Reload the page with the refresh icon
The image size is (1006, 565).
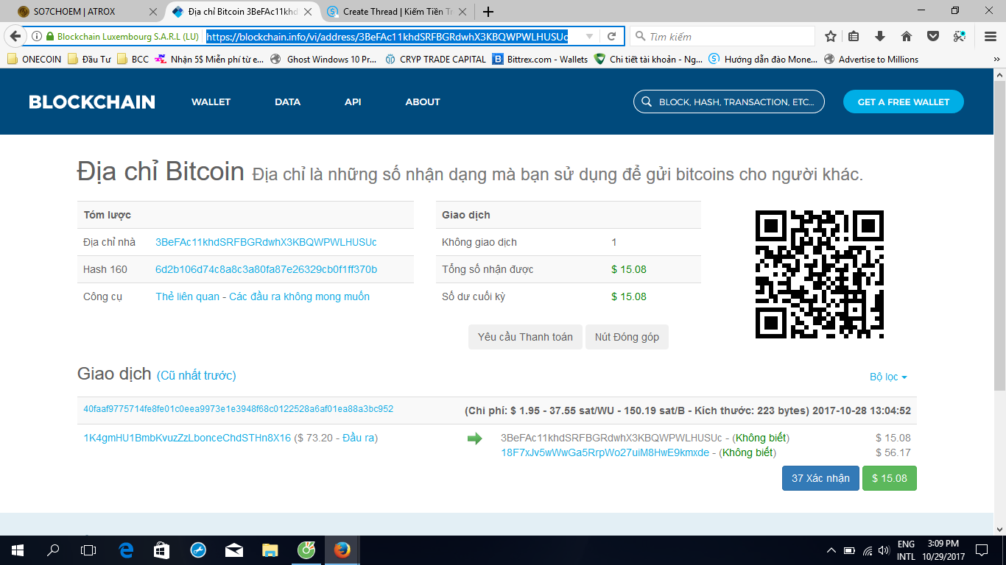click(611, 36)
